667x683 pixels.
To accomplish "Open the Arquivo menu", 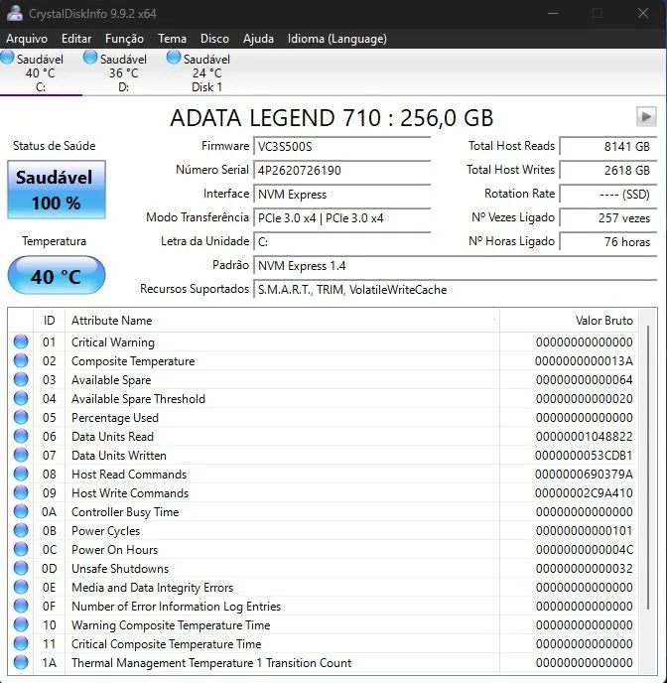I will pos(27,39).
